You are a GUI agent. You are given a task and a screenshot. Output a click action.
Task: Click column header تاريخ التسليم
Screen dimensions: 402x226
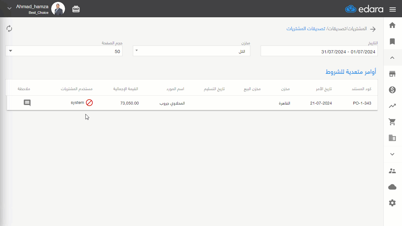[x=215, y=89]
